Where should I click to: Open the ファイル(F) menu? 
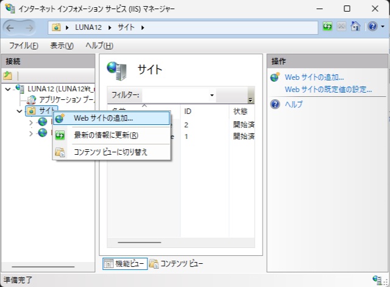pyautogui.click(x=24, y=46)
